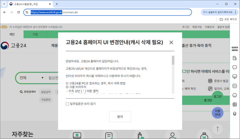The width and height of the screenshot is (240, 139).
Task: Open the coin stack icon in Quick Menu
Action: click(235, 114)
